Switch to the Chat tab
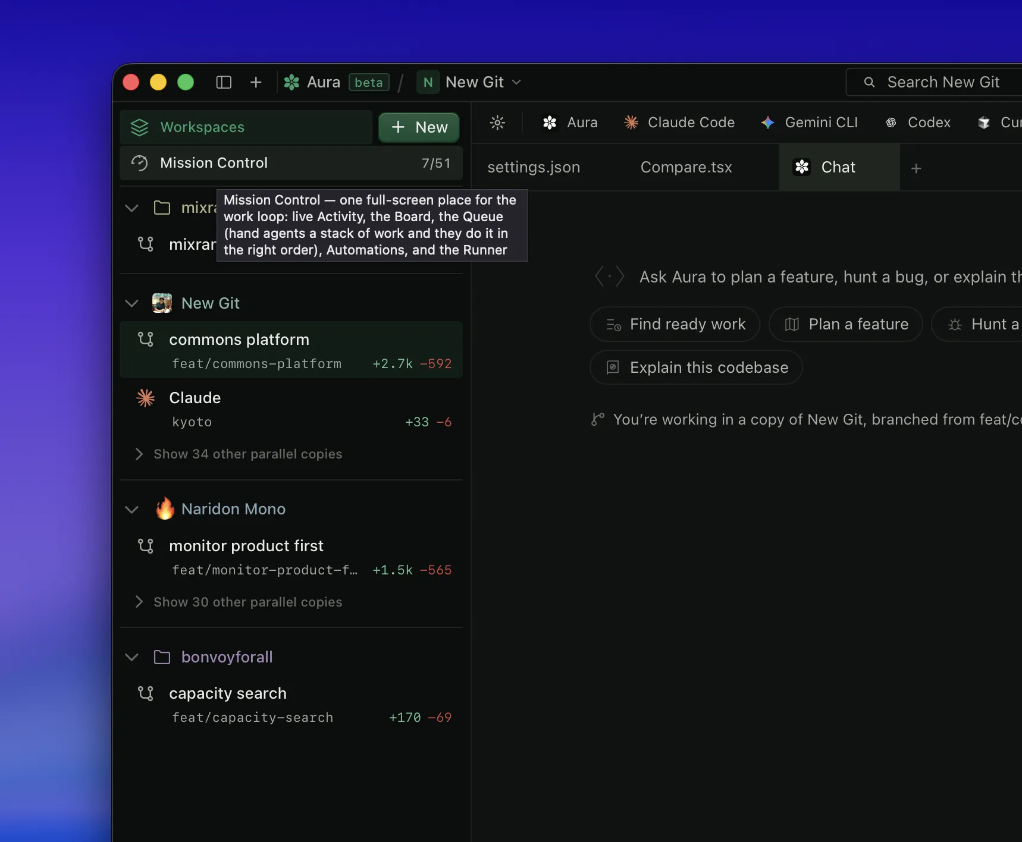 click(839, 168)
